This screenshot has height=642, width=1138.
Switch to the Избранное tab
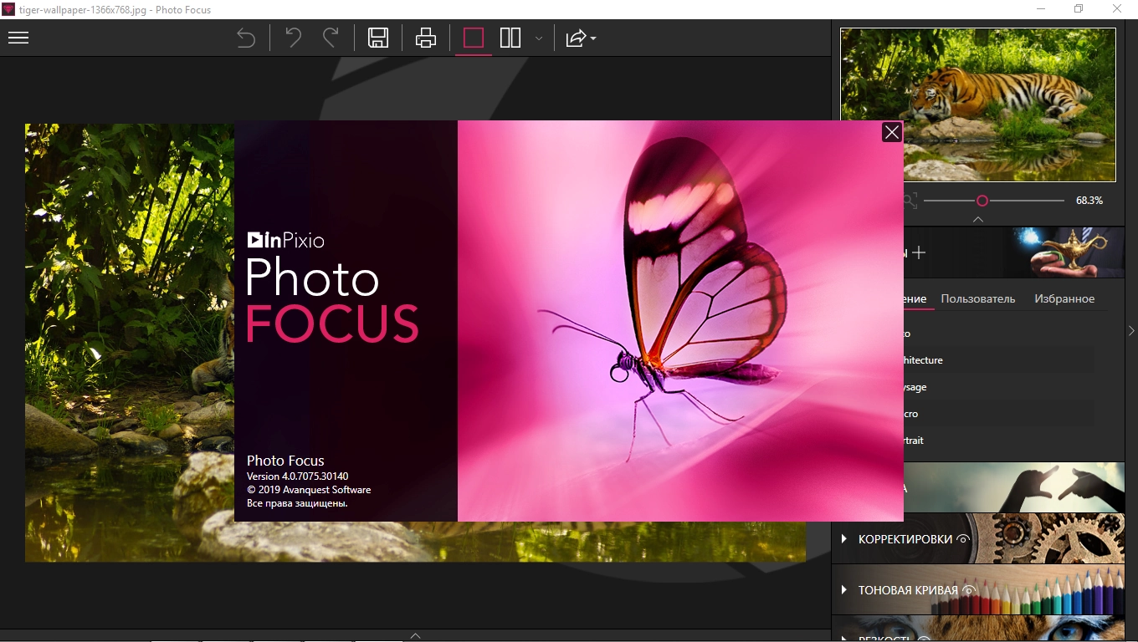pyautogui.click(x=1064, y=298)
